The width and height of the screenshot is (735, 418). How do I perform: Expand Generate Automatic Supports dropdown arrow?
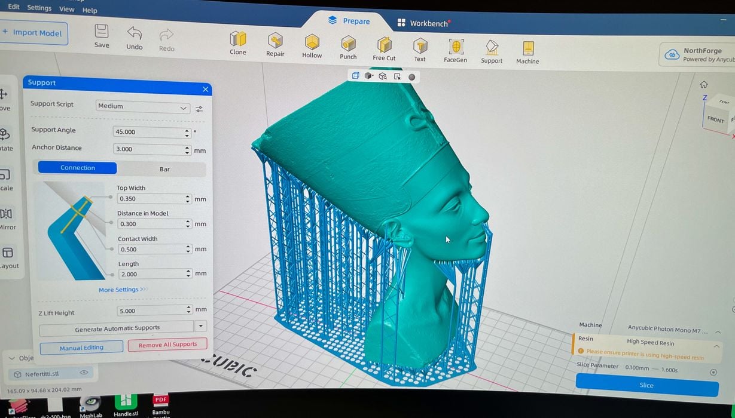pyautogui.click(x=201, y=326)
